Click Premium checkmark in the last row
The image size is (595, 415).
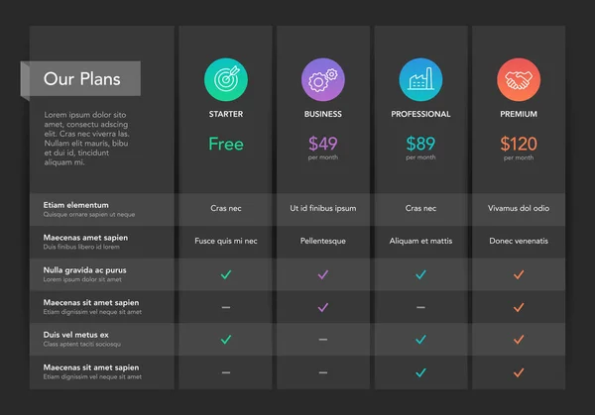tap(519, 372)
